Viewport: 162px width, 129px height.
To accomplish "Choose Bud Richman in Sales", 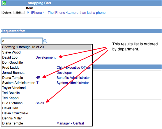I will click(x=47, y=103).
